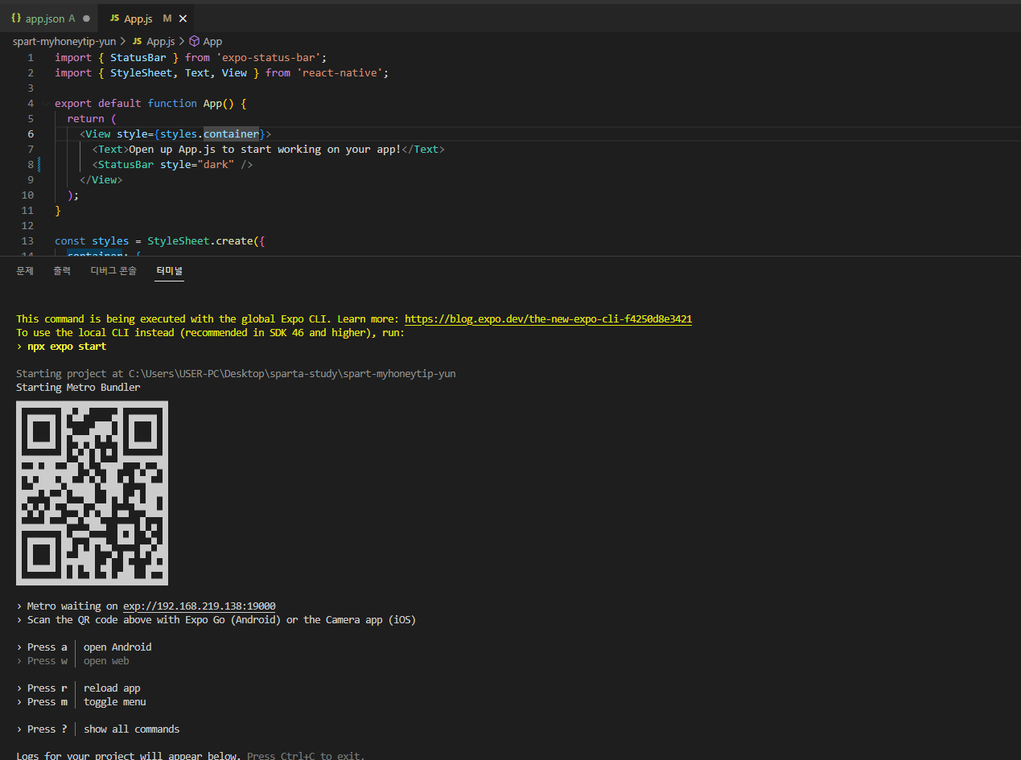Image resolution: width=1021 pixels, height=760 pixels.
Task: Click the 'toggle menu' terminal entry
Action: [x=115, y=702]
